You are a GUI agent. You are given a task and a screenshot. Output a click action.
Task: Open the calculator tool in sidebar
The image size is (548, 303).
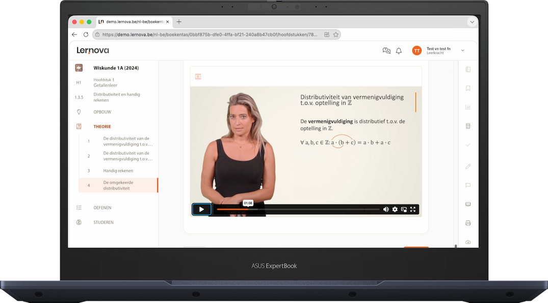pyautogui.click(x=468, y=126)
